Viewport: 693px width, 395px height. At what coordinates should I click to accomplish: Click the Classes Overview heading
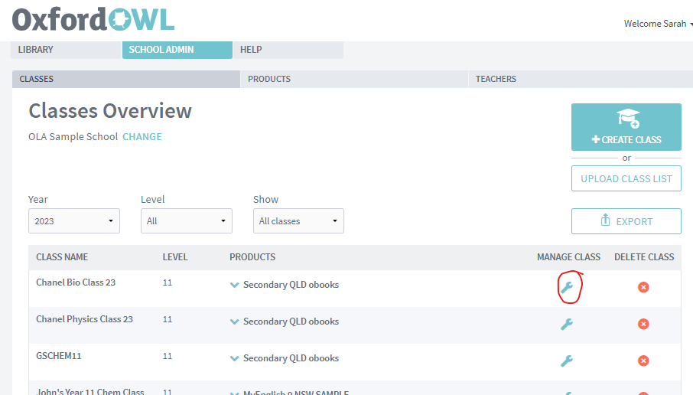click(110, 110)
